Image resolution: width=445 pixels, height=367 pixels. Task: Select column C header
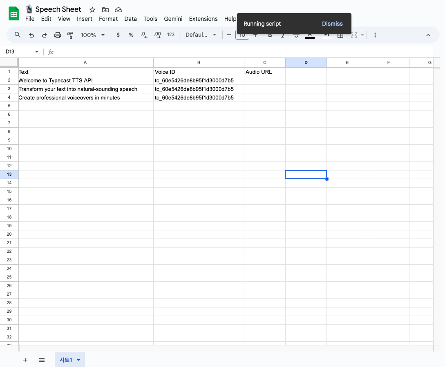(x=265, y=62)
